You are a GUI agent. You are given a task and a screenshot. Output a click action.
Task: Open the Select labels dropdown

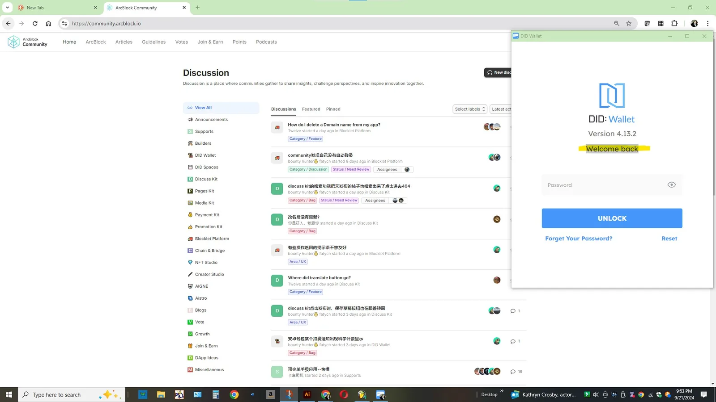(470, 109)
